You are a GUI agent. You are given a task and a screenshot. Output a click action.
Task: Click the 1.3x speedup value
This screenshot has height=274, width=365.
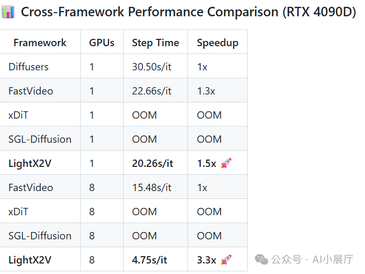[206, 91]
